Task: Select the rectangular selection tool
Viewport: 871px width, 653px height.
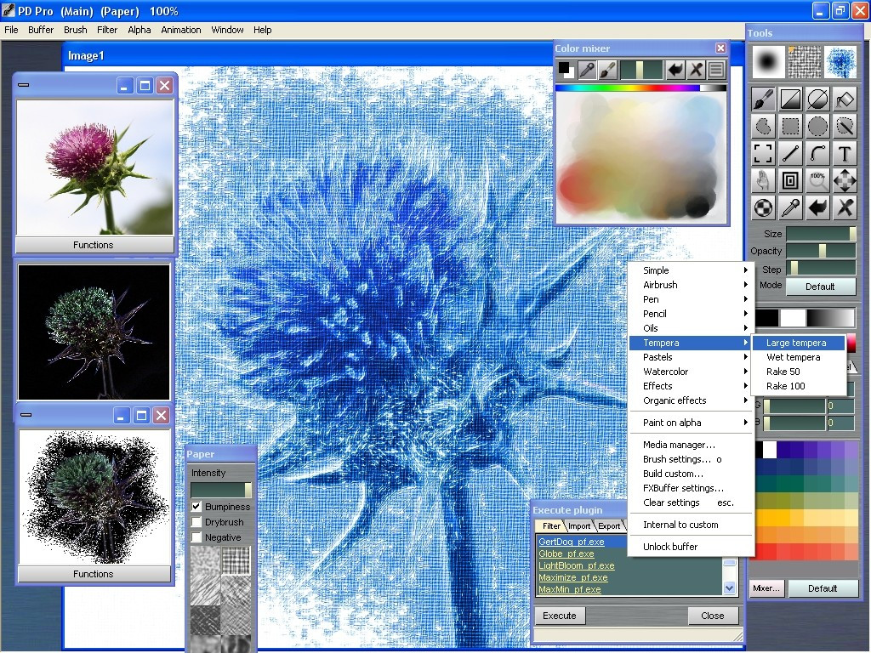Action: click(x=790, y=127)
